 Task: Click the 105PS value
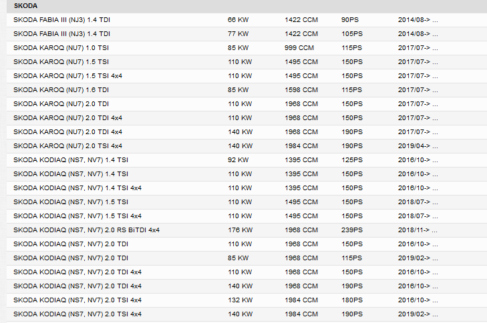click(352, 34)
